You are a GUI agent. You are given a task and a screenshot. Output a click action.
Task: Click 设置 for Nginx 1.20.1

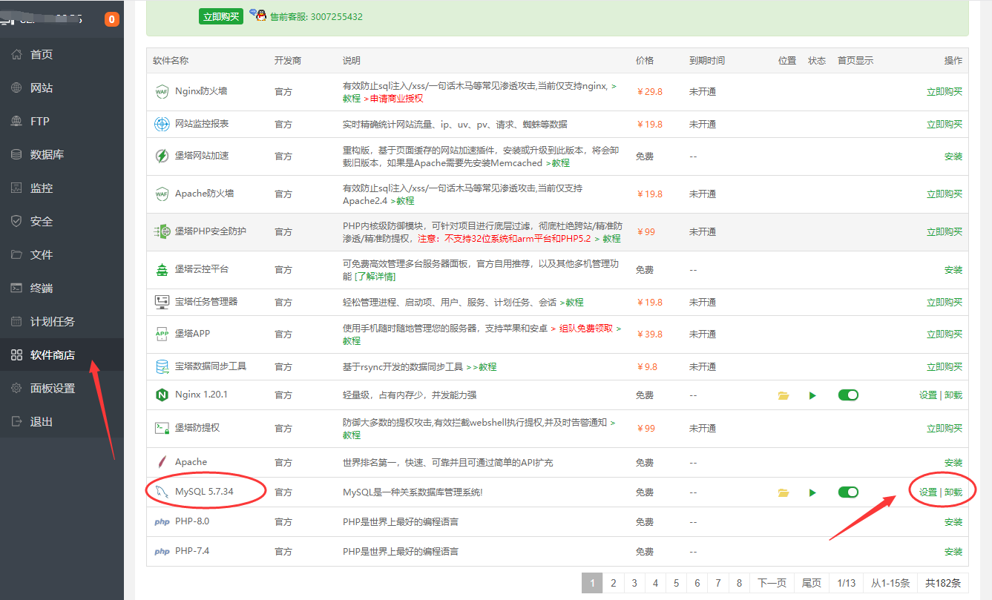(928, 395)
